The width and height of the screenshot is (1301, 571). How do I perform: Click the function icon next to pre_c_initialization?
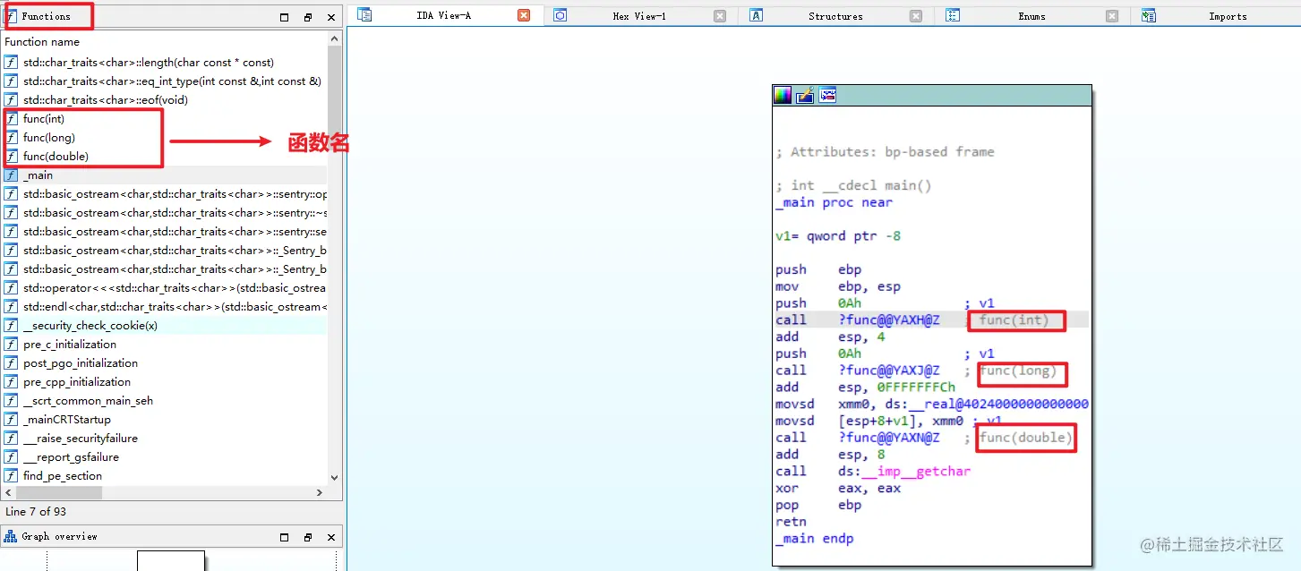(x=11, y=345)
